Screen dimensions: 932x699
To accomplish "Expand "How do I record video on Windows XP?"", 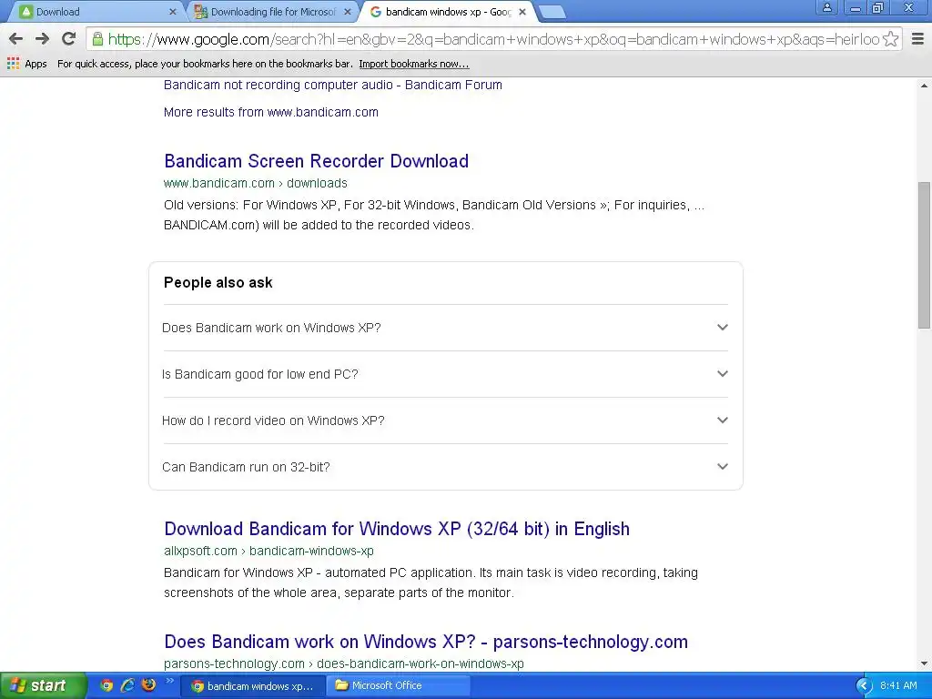I will (445, 420).
